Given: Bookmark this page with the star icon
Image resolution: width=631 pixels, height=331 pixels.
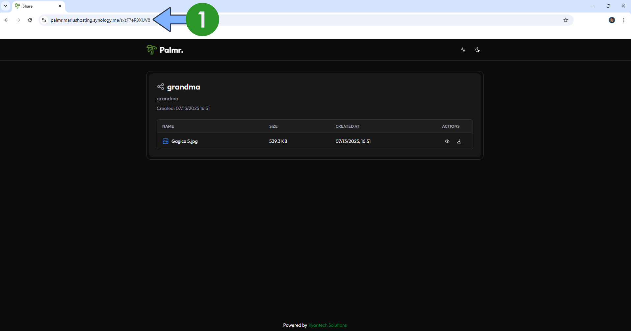Looking at the screenshot, I should (x=565, y=20).
